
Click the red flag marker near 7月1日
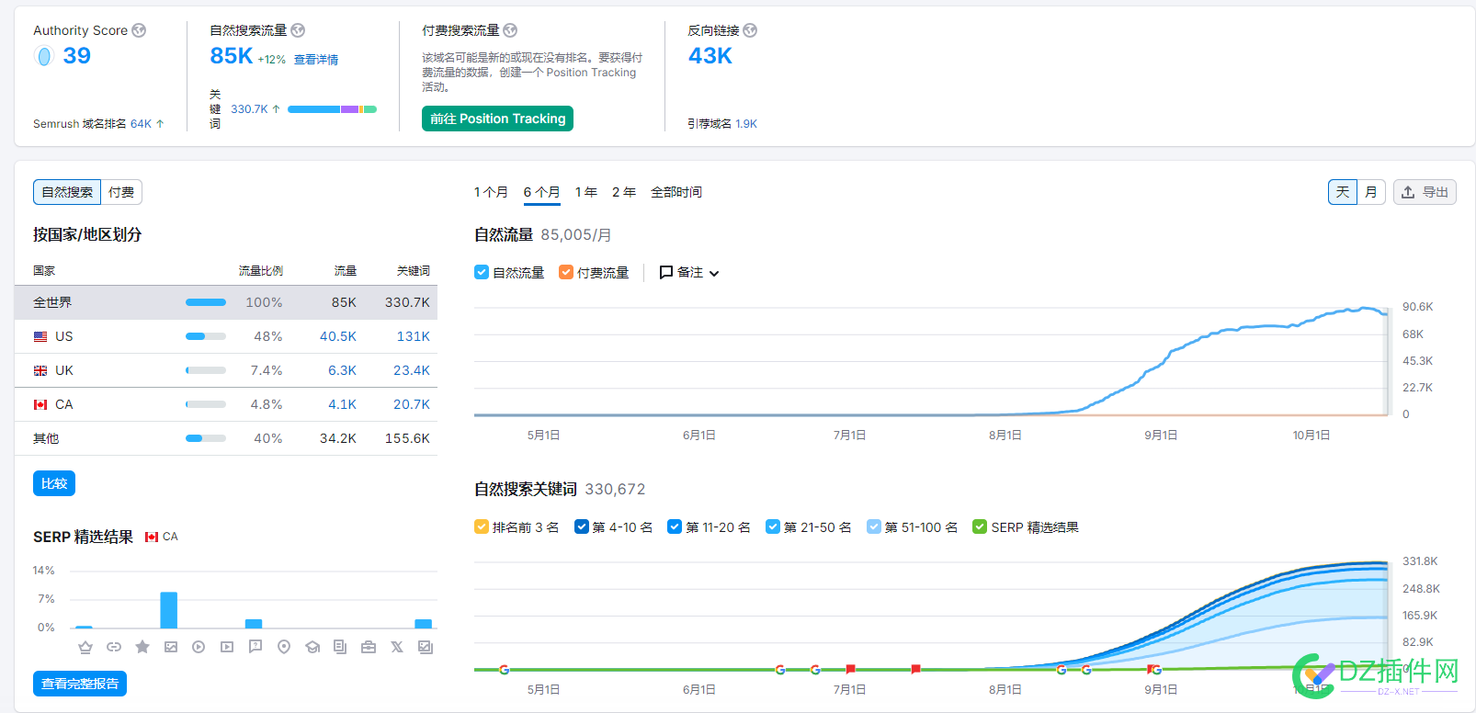850,669
